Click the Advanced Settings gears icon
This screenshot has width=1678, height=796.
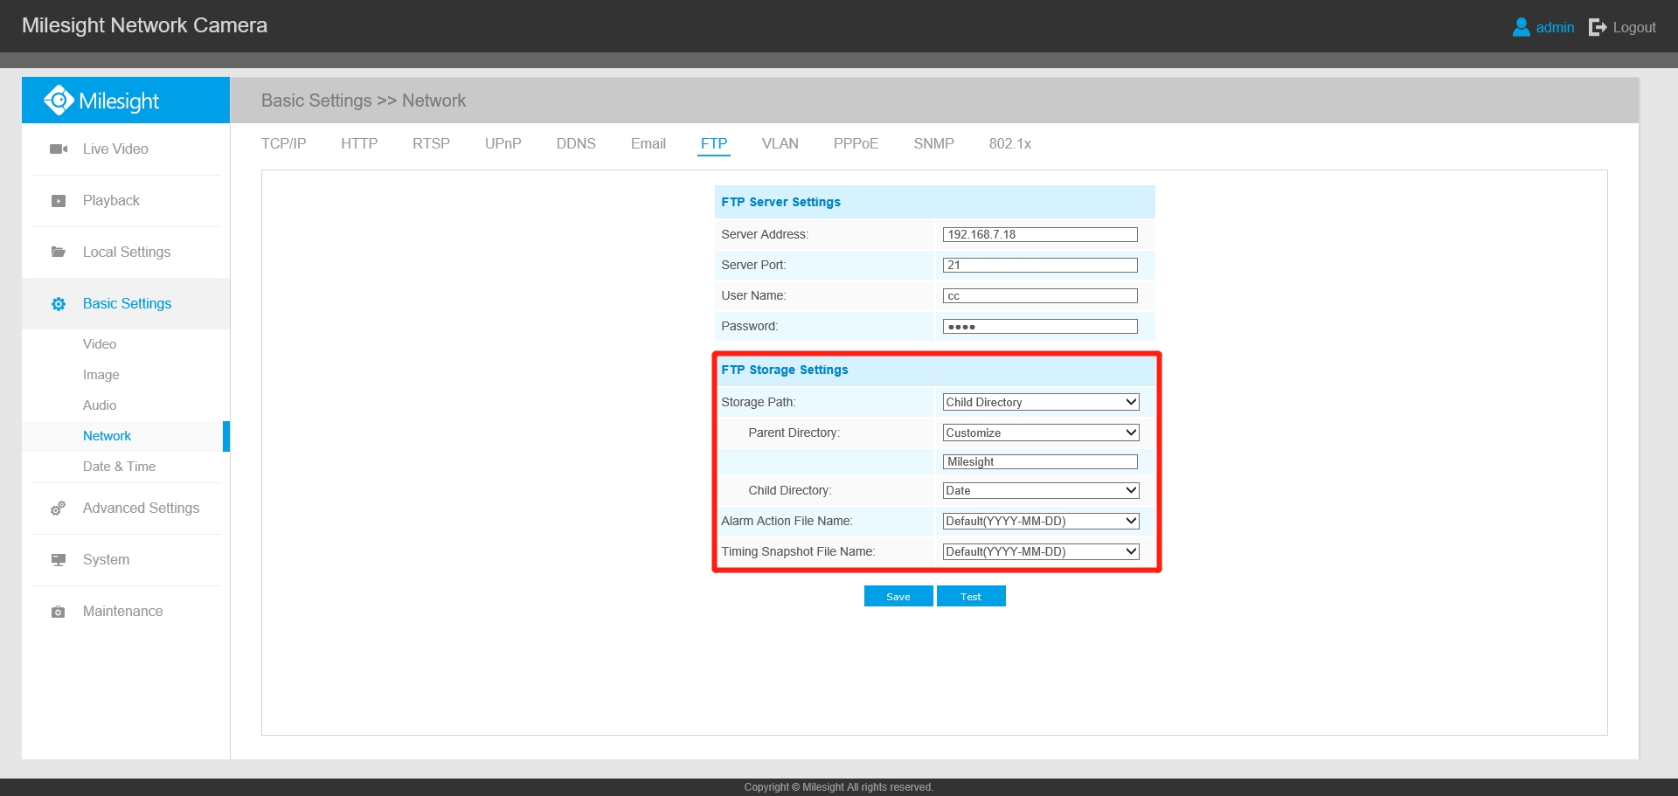[x=59, y=509]
